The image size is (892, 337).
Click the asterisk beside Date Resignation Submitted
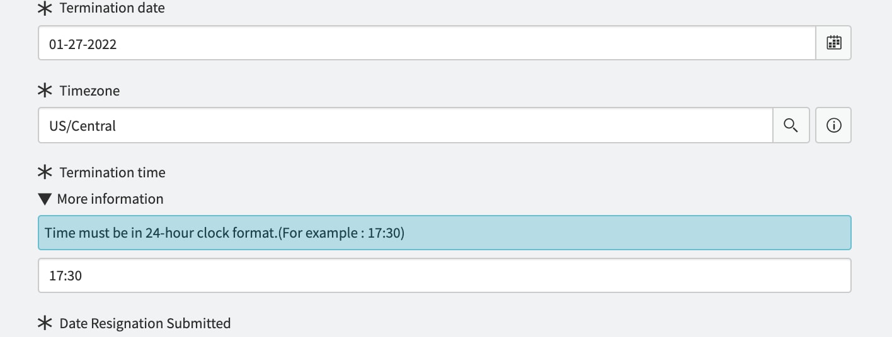45,323
